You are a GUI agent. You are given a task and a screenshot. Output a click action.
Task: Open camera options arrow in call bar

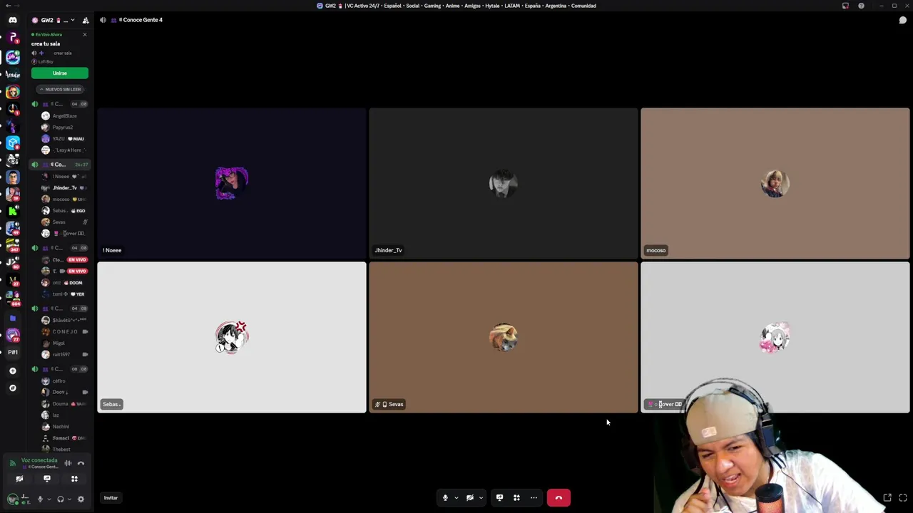pos(481,498)
